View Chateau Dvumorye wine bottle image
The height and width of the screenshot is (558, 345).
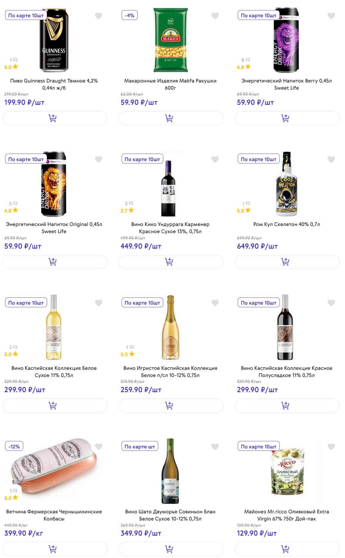point(170,471)
